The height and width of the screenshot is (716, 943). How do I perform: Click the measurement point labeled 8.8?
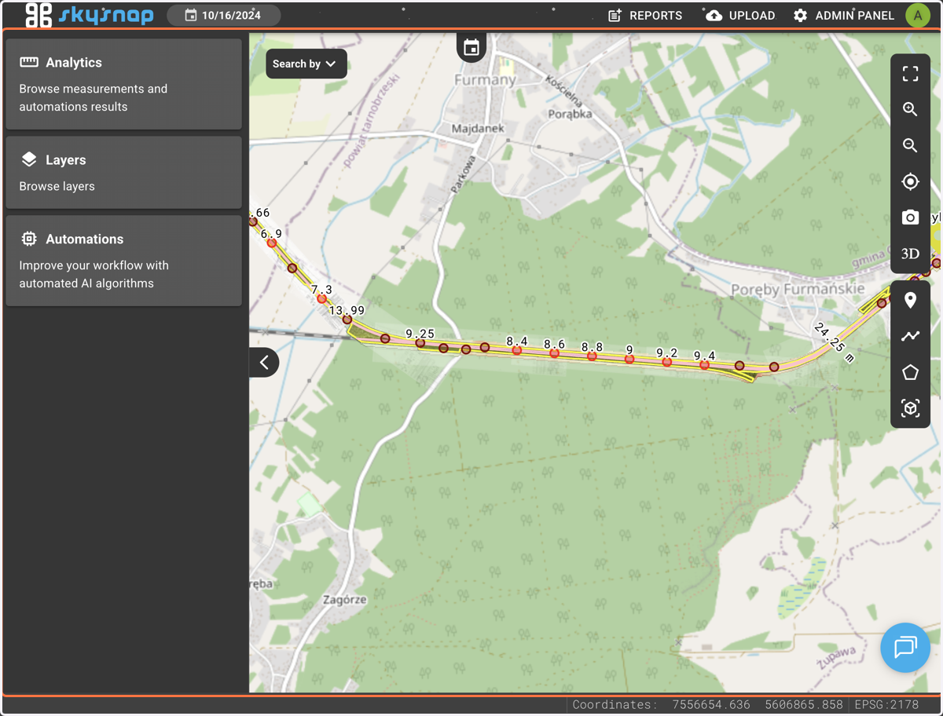(x=592, y=356)
